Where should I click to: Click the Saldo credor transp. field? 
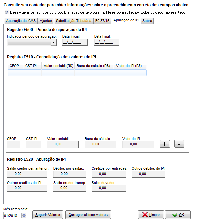[69, 188]
